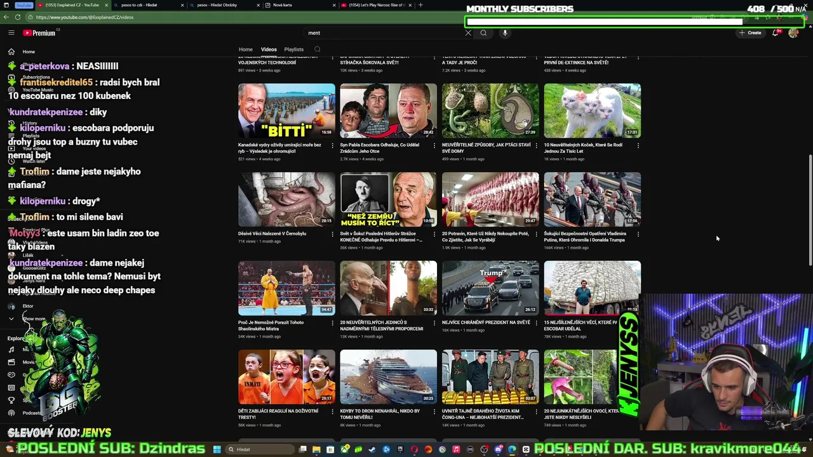Open the account avatar menu

pos(793,32)
